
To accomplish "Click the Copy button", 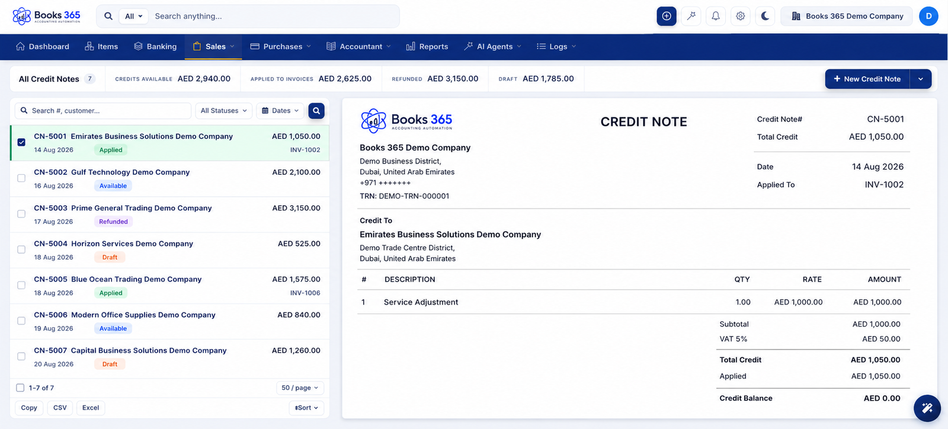I will point(29,408).
